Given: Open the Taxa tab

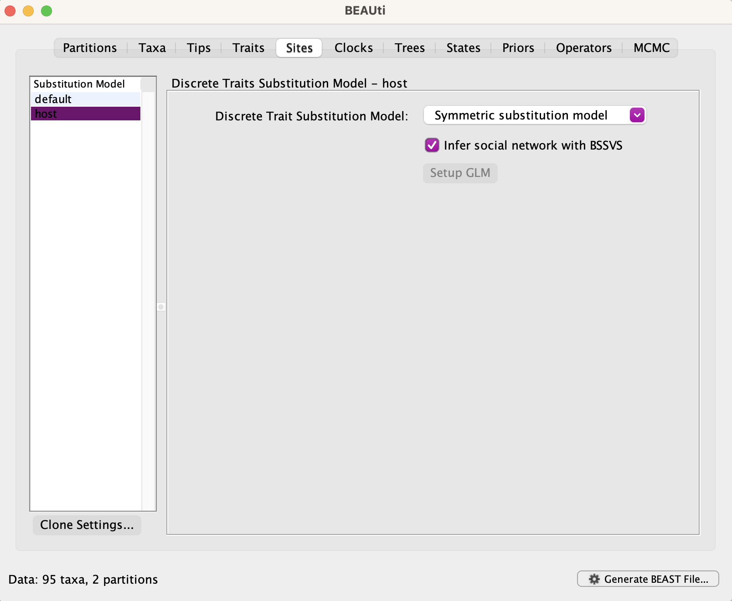Looking at the screenshot, I should click(152, 48).
